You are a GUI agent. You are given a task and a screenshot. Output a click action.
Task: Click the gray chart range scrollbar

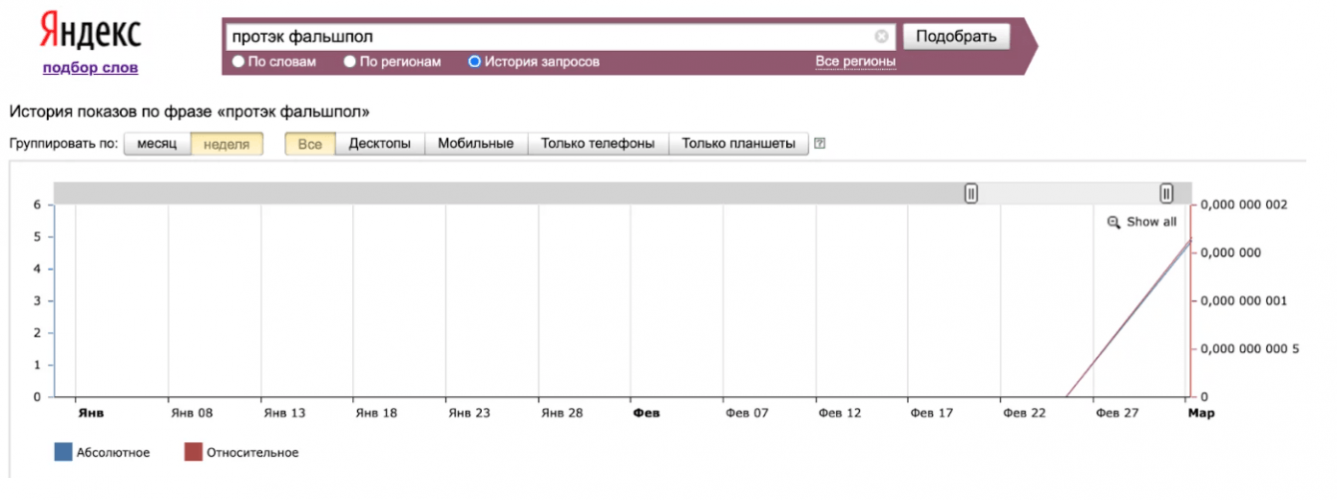coord(623,194)
